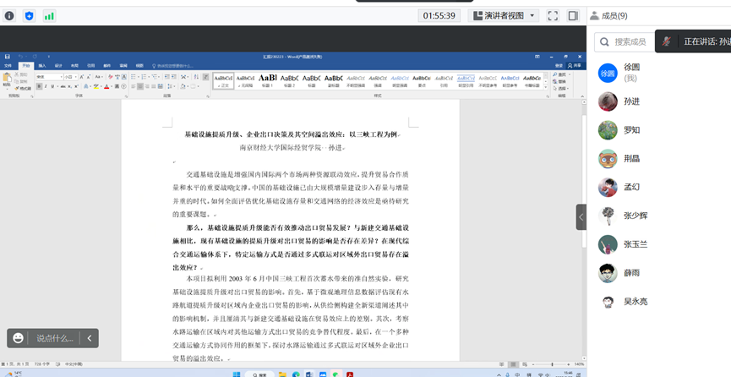This screenshot has width=731, height=377.
Task: Click the blue security shield icon
Action: click(30, 15)
